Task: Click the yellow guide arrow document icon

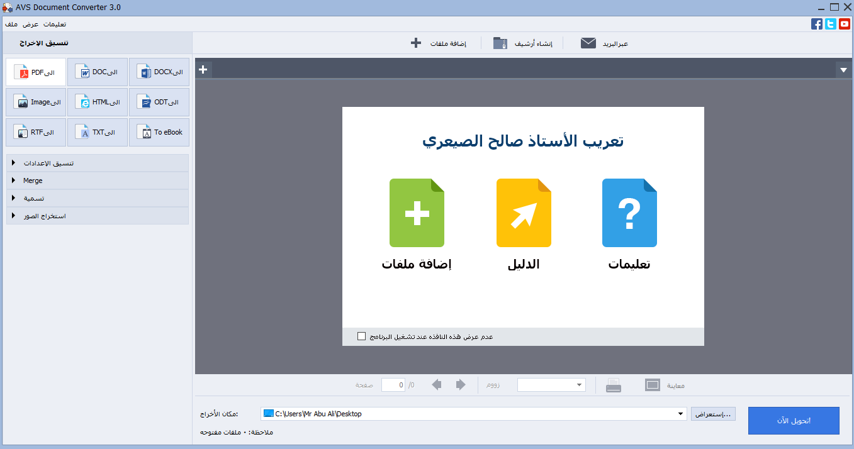Action: tap(524, 213)
